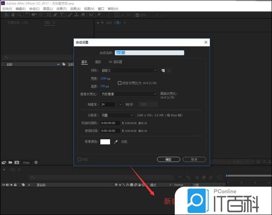Image resolution: width=272 pixels, height=215 pixels.
Task: Click the 取消 button
Action: pyautogui.click(x=194, y=159)
